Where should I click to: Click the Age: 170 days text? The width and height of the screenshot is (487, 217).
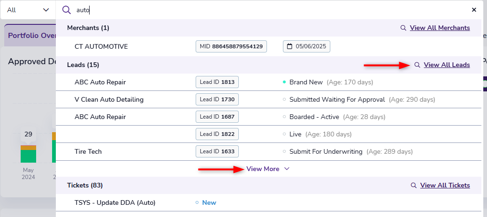pos(349,82)
